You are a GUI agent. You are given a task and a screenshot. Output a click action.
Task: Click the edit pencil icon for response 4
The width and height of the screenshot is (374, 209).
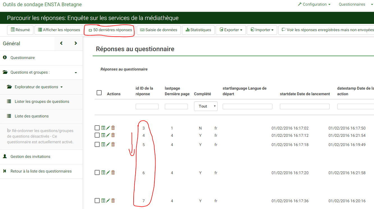click(x=108, y=135)
